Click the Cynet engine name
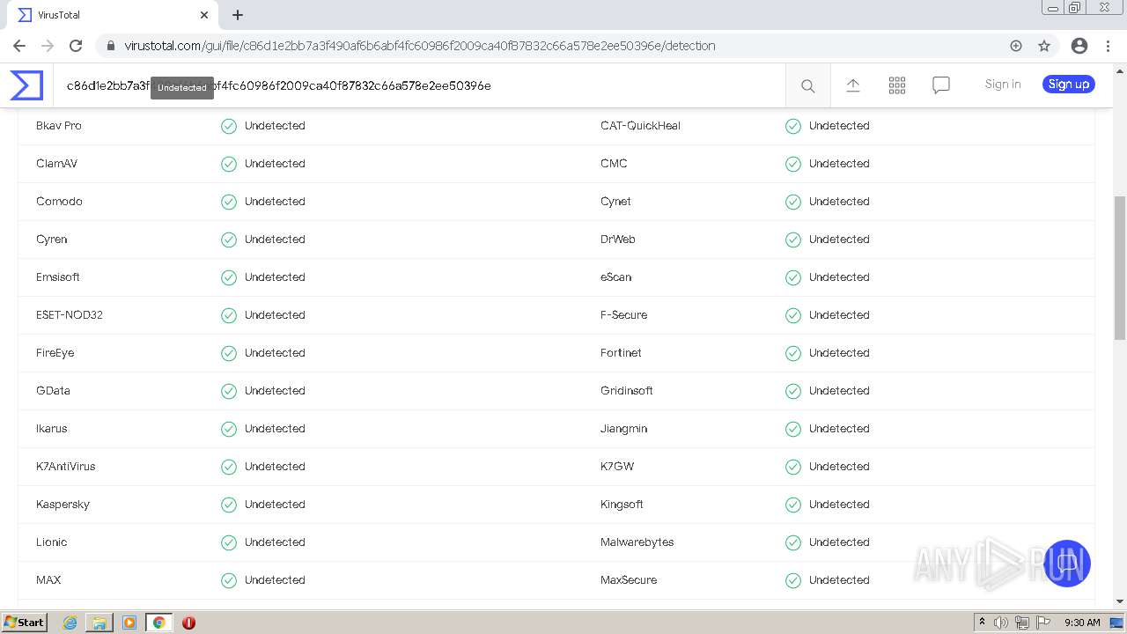 click(x=615, y=202)
